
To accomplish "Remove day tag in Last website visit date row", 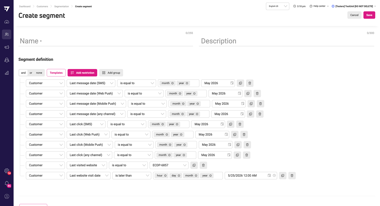I will click(x=179, y=176).
